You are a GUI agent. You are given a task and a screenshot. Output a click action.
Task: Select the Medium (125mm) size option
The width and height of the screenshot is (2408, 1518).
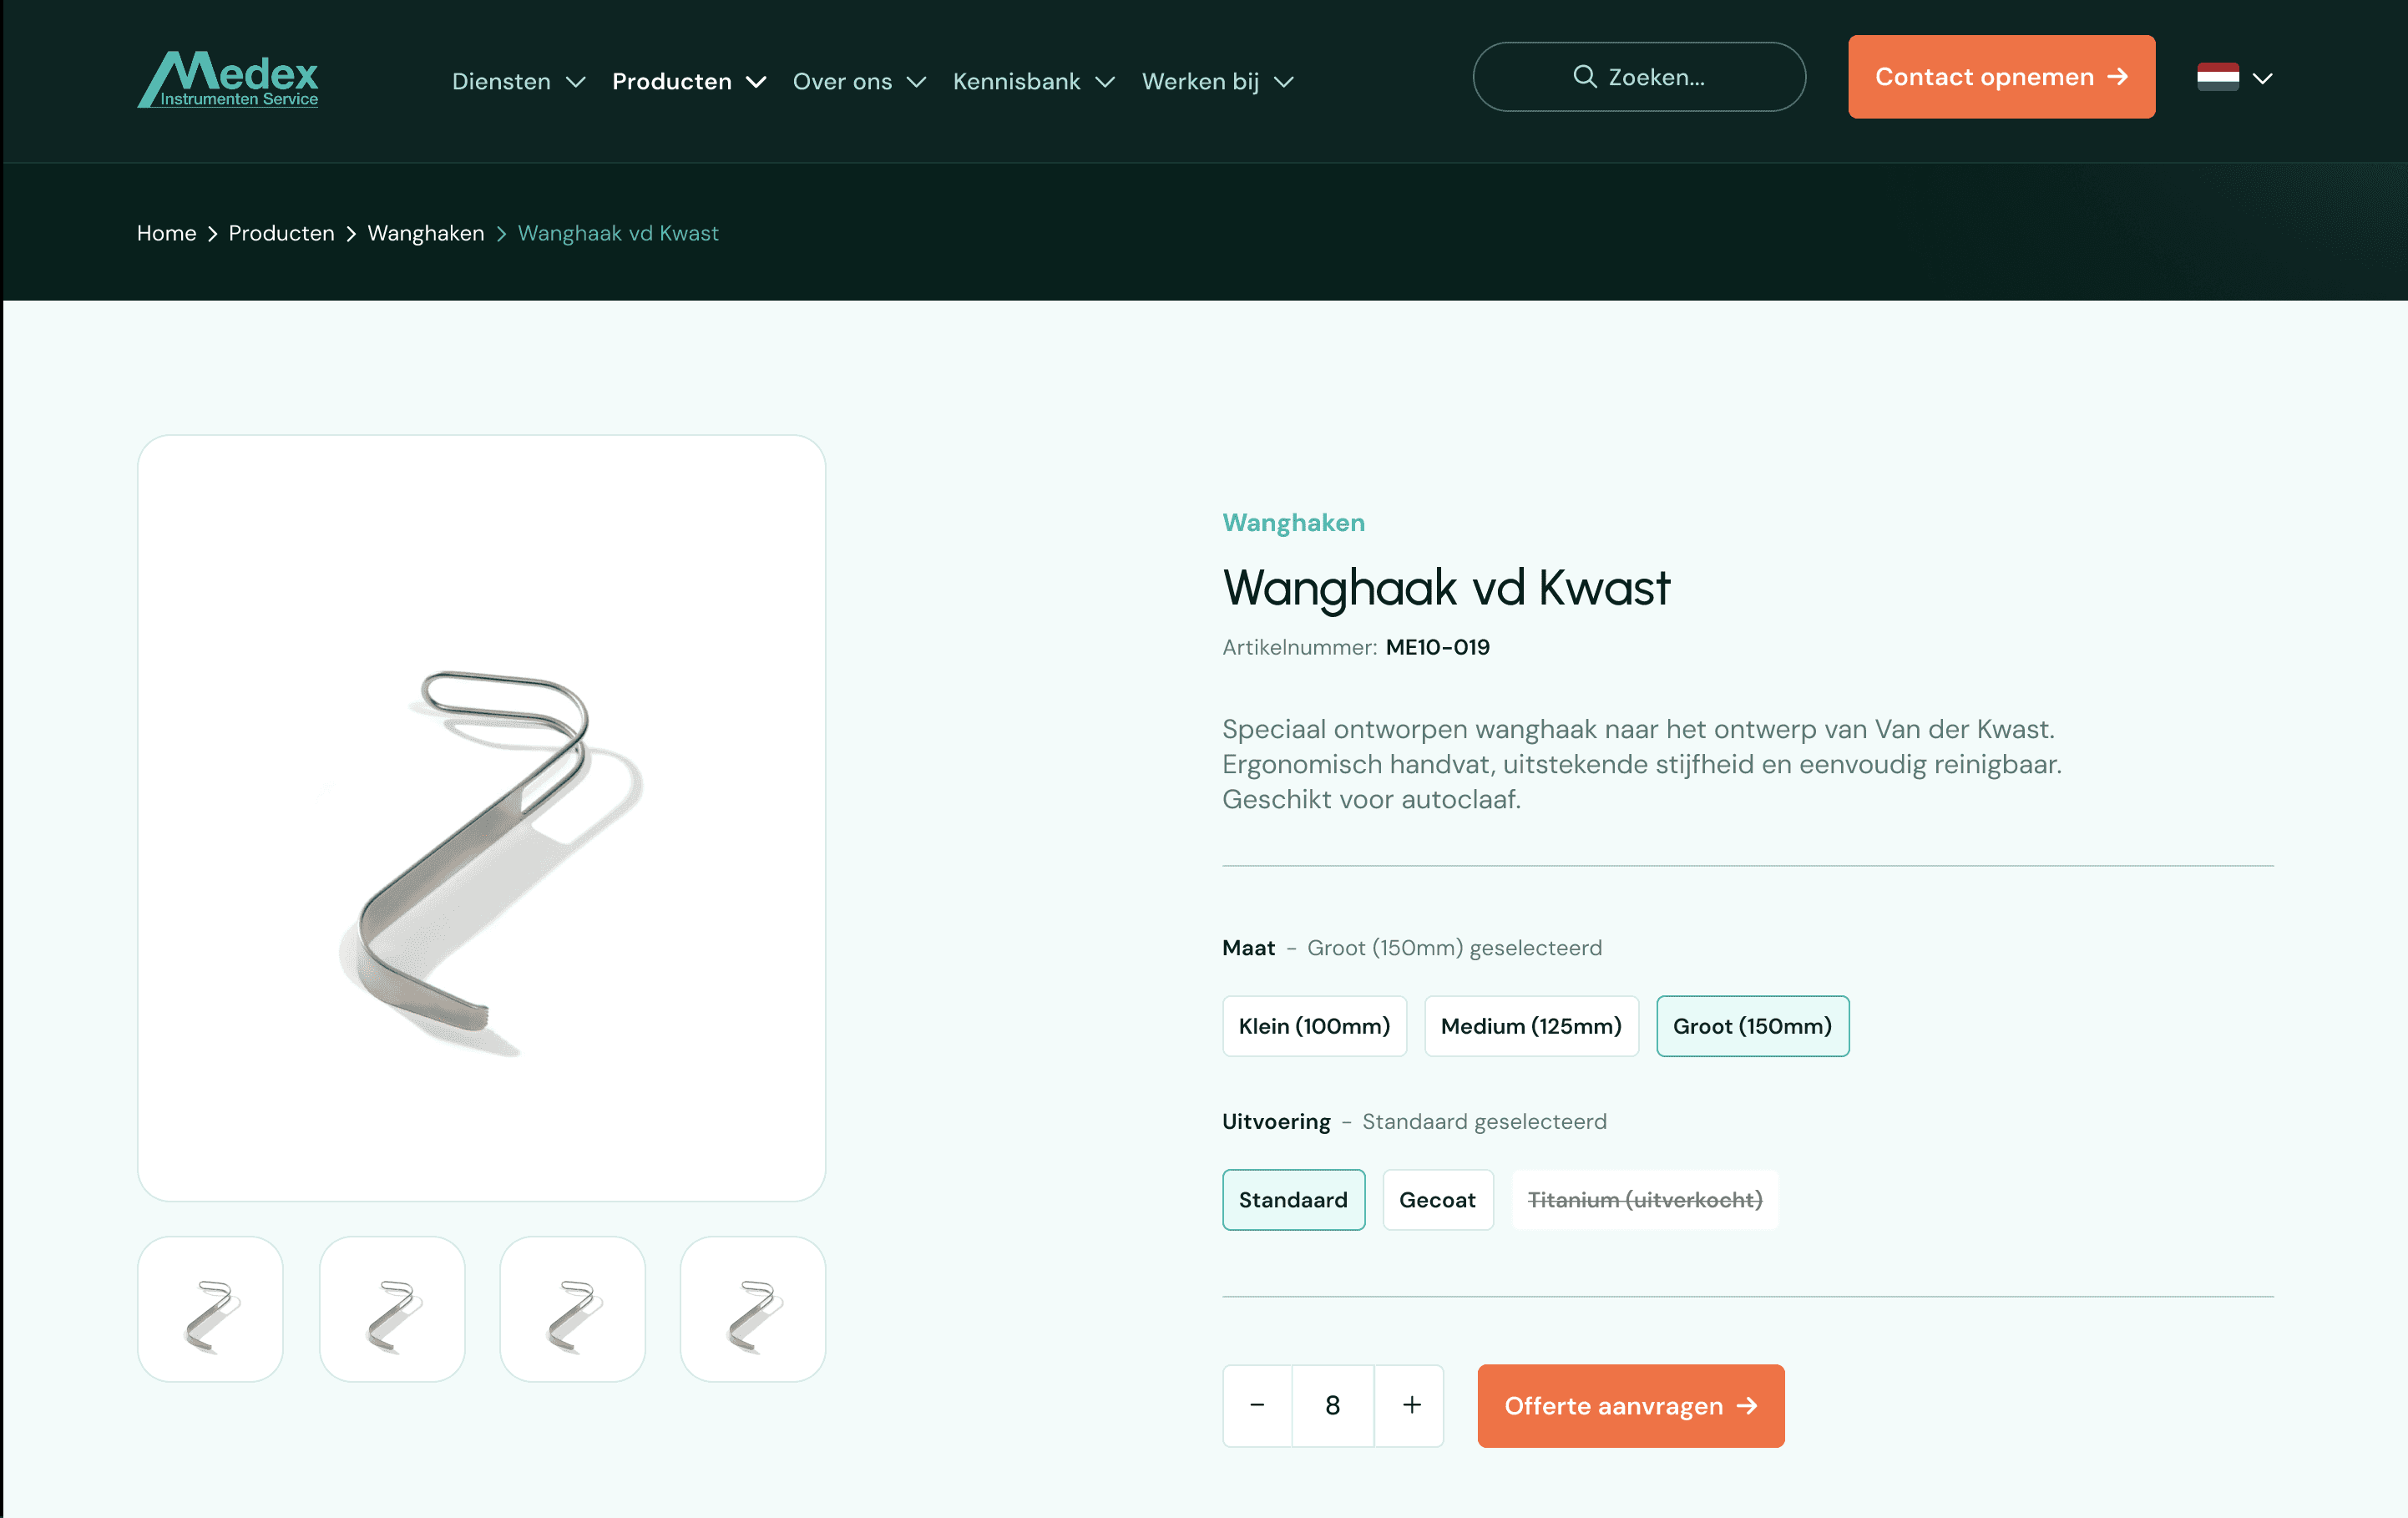[1531, 1026]
